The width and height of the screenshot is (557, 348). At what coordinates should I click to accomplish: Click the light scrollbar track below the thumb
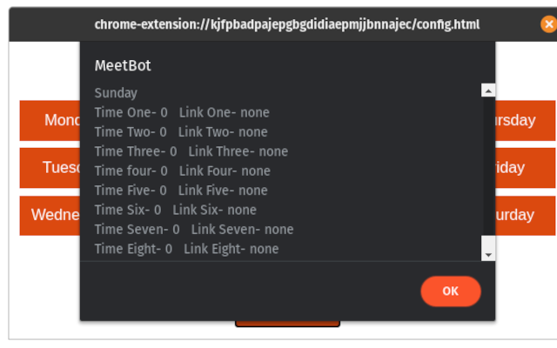tap(488, 242)
